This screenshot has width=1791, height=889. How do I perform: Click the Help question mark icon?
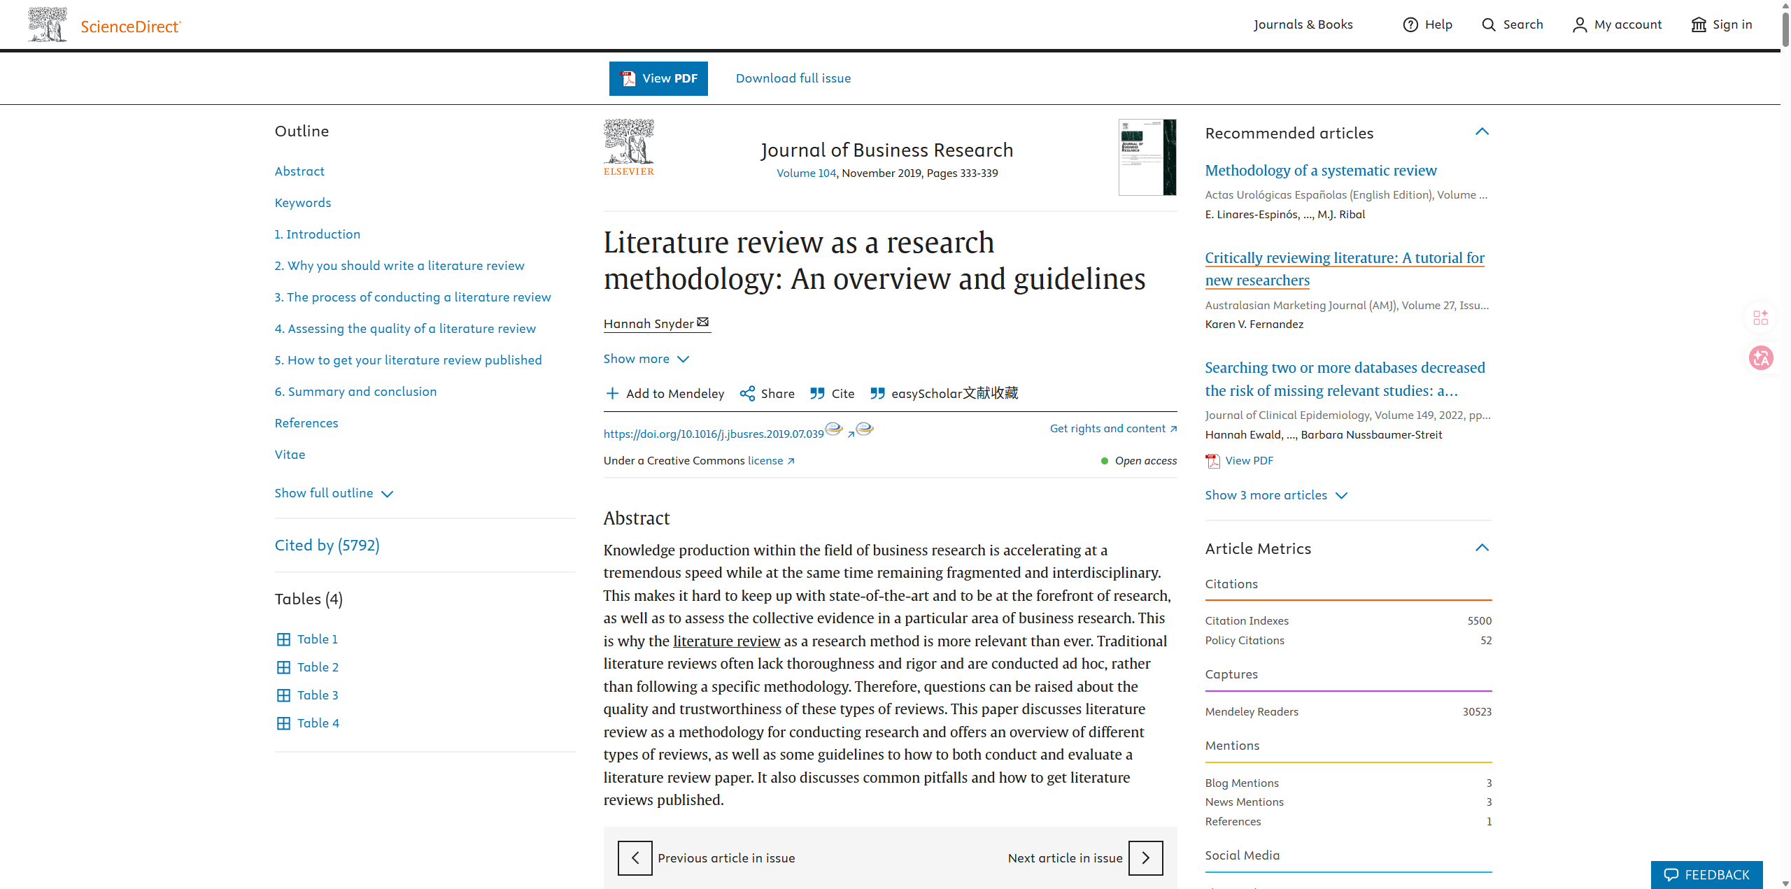tap(1410, 25)
